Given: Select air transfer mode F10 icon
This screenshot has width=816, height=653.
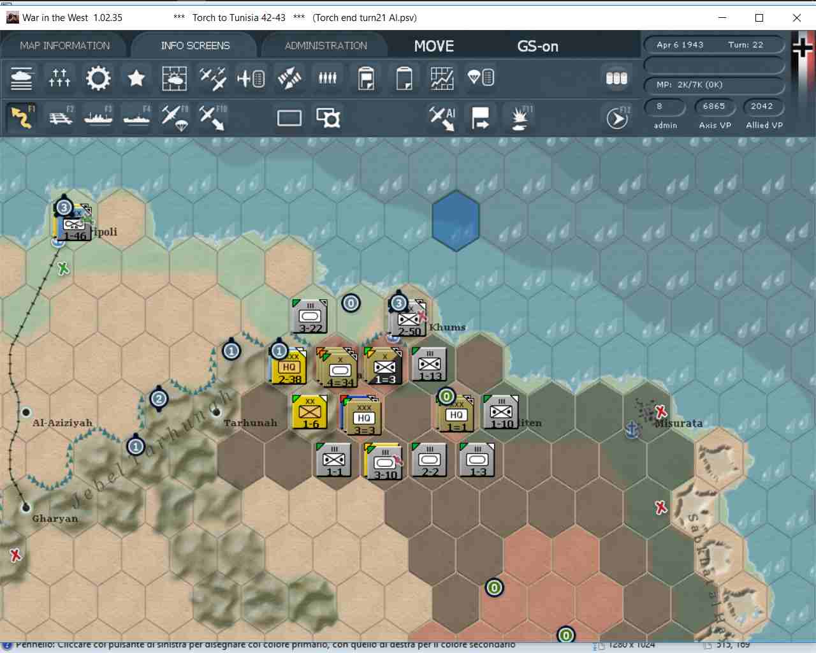Looking at the screenshot, I should click(213, 118).
